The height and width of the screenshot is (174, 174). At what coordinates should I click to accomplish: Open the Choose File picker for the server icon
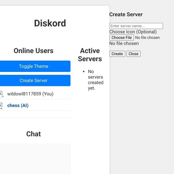tap(122, 38)
